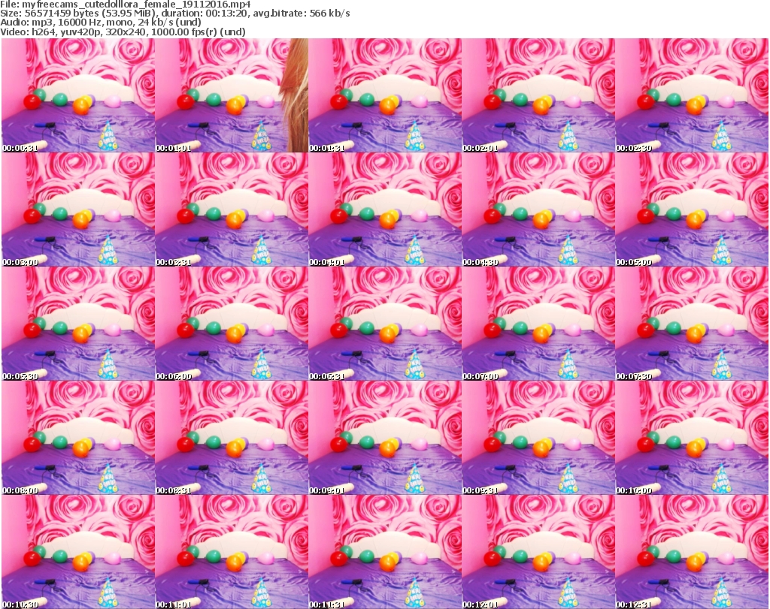Click the 'Video: h264, yuv420p' line
Image resolution: width=770 pixels, height=609 pixels.
[123, 32]
